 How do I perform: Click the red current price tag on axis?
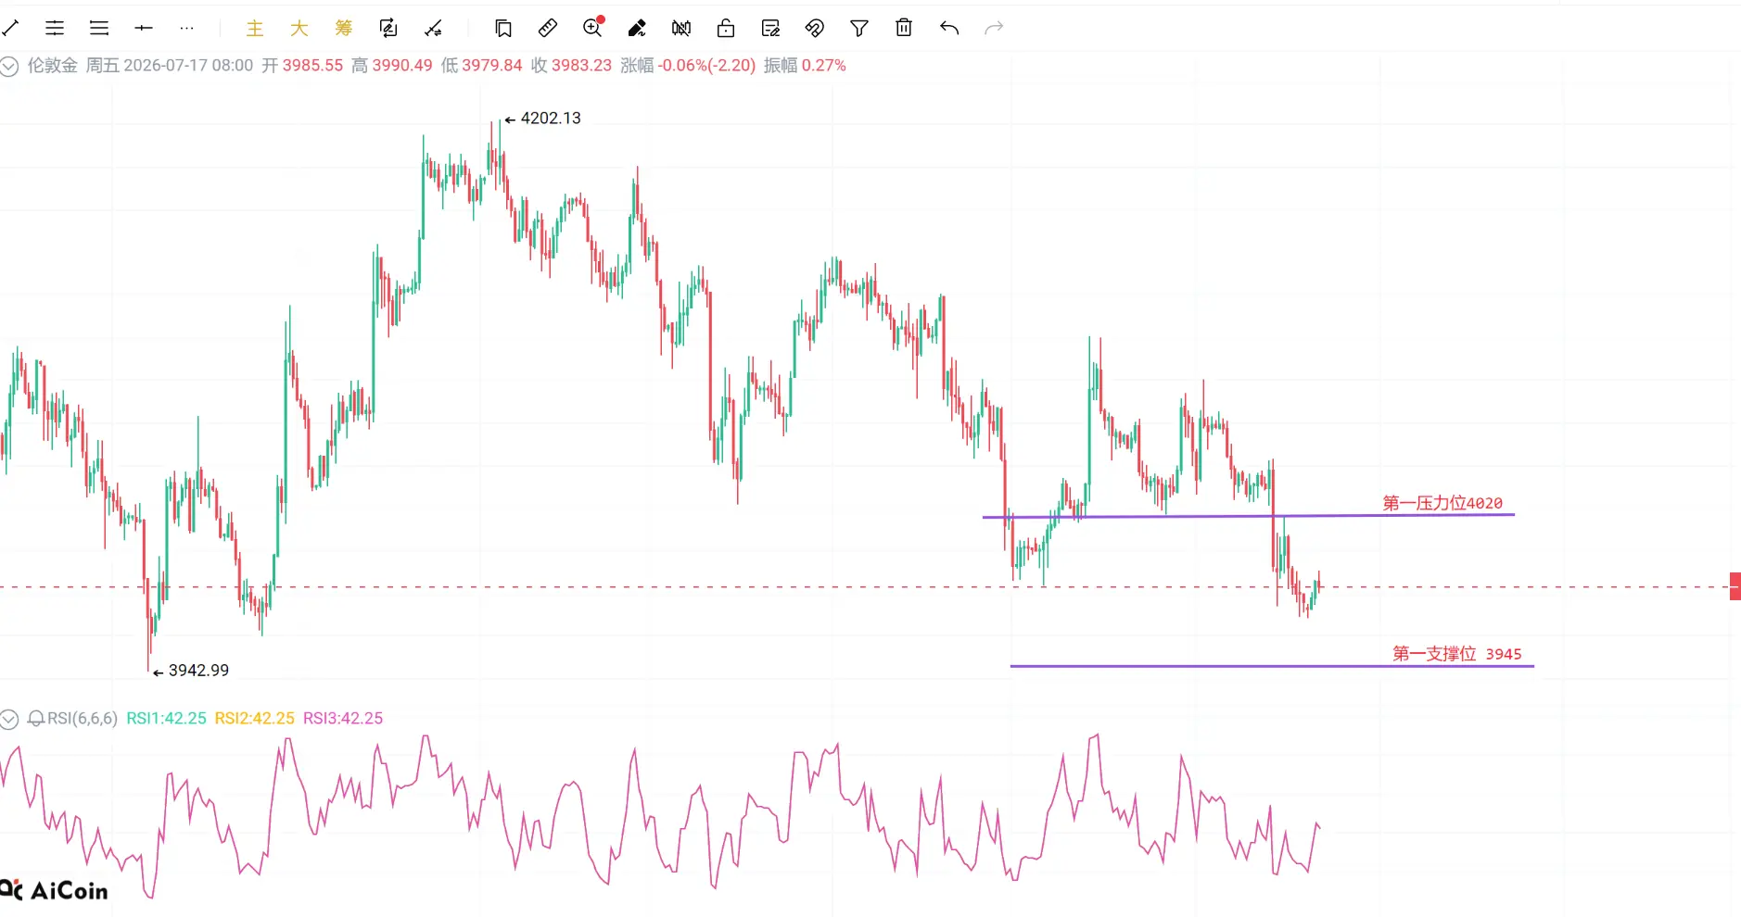(x=1735, y=586)
